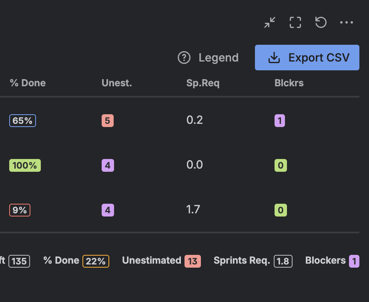
Task: Click the download icon inside Export CSV
Action: [274, 57]
